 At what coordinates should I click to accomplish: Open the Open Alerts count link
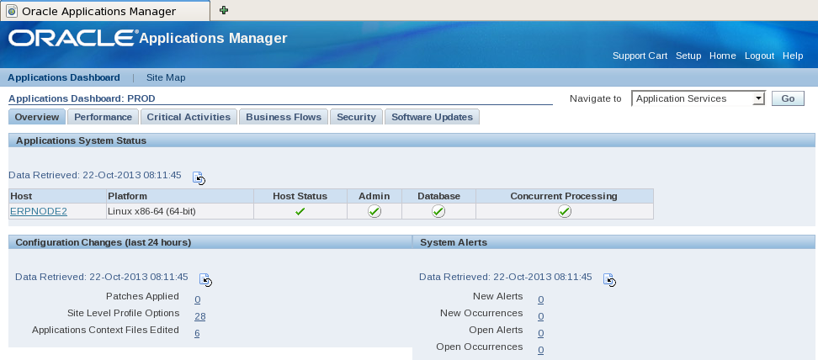tap(541, 333)
